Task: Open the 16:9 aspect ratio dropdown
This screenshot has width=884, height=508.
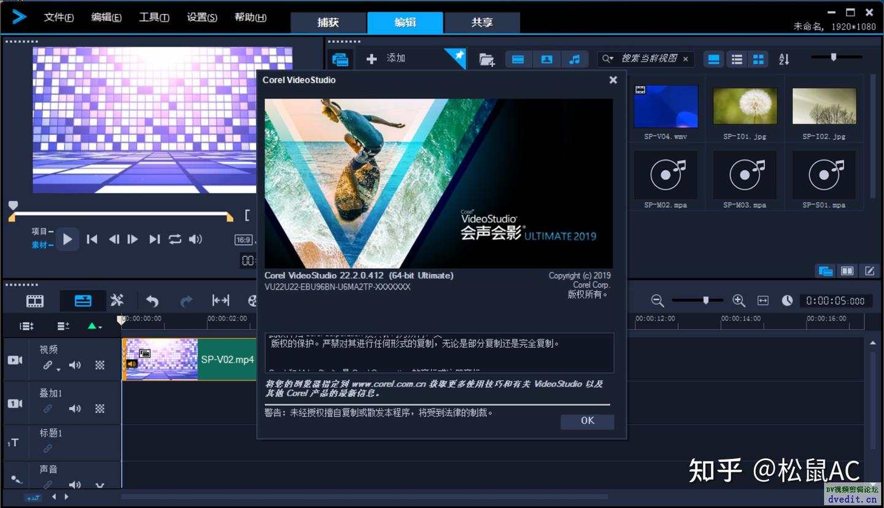Action: 245,240
